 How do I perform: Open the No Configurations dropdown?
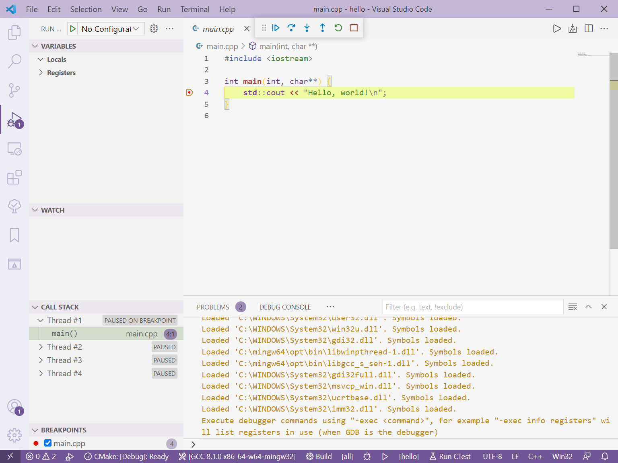click(106, 29)
